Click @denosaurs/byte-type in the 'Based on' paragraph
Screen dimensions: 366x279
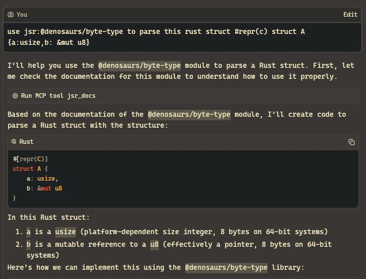click(189, 114)
